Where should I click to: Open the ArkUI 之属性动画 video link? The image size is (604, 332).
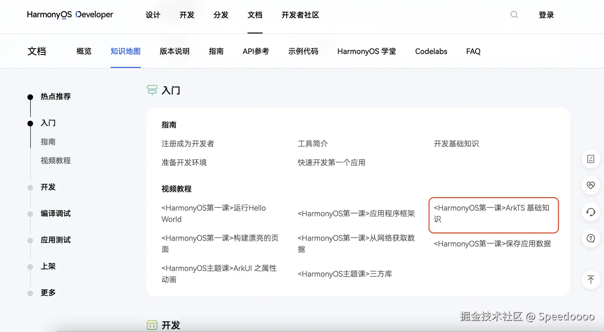219,274
